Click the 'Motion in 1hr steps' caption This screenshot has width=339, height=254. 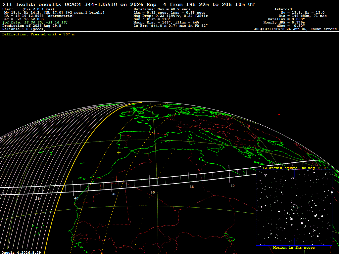[x=294, y=248]
